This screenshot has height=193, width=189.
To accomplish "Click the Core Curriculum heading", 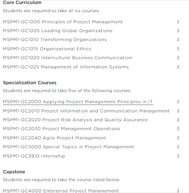I will coord(22,3).
